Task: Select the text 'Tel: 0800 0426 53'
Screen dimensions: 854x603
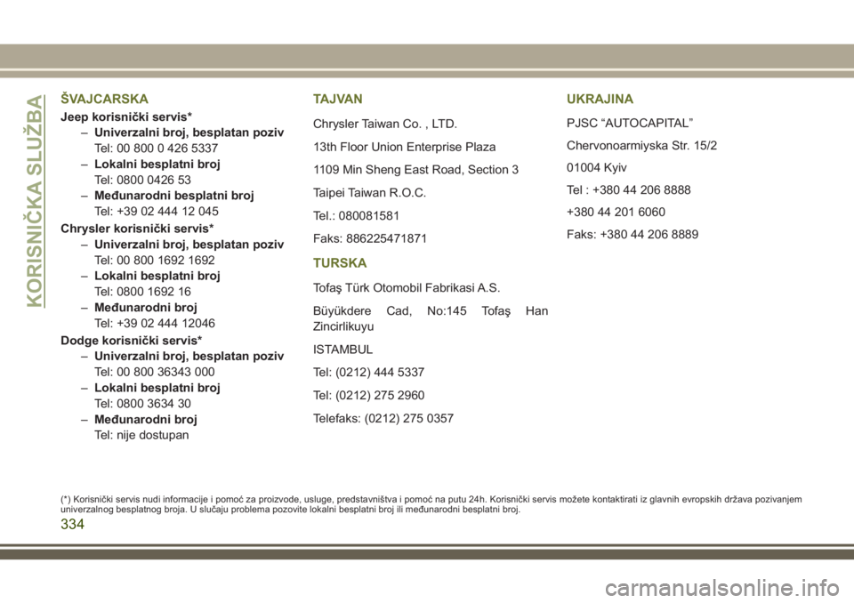Action: point(142,180)
